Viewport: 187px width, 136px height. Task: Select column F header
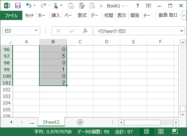160,42
